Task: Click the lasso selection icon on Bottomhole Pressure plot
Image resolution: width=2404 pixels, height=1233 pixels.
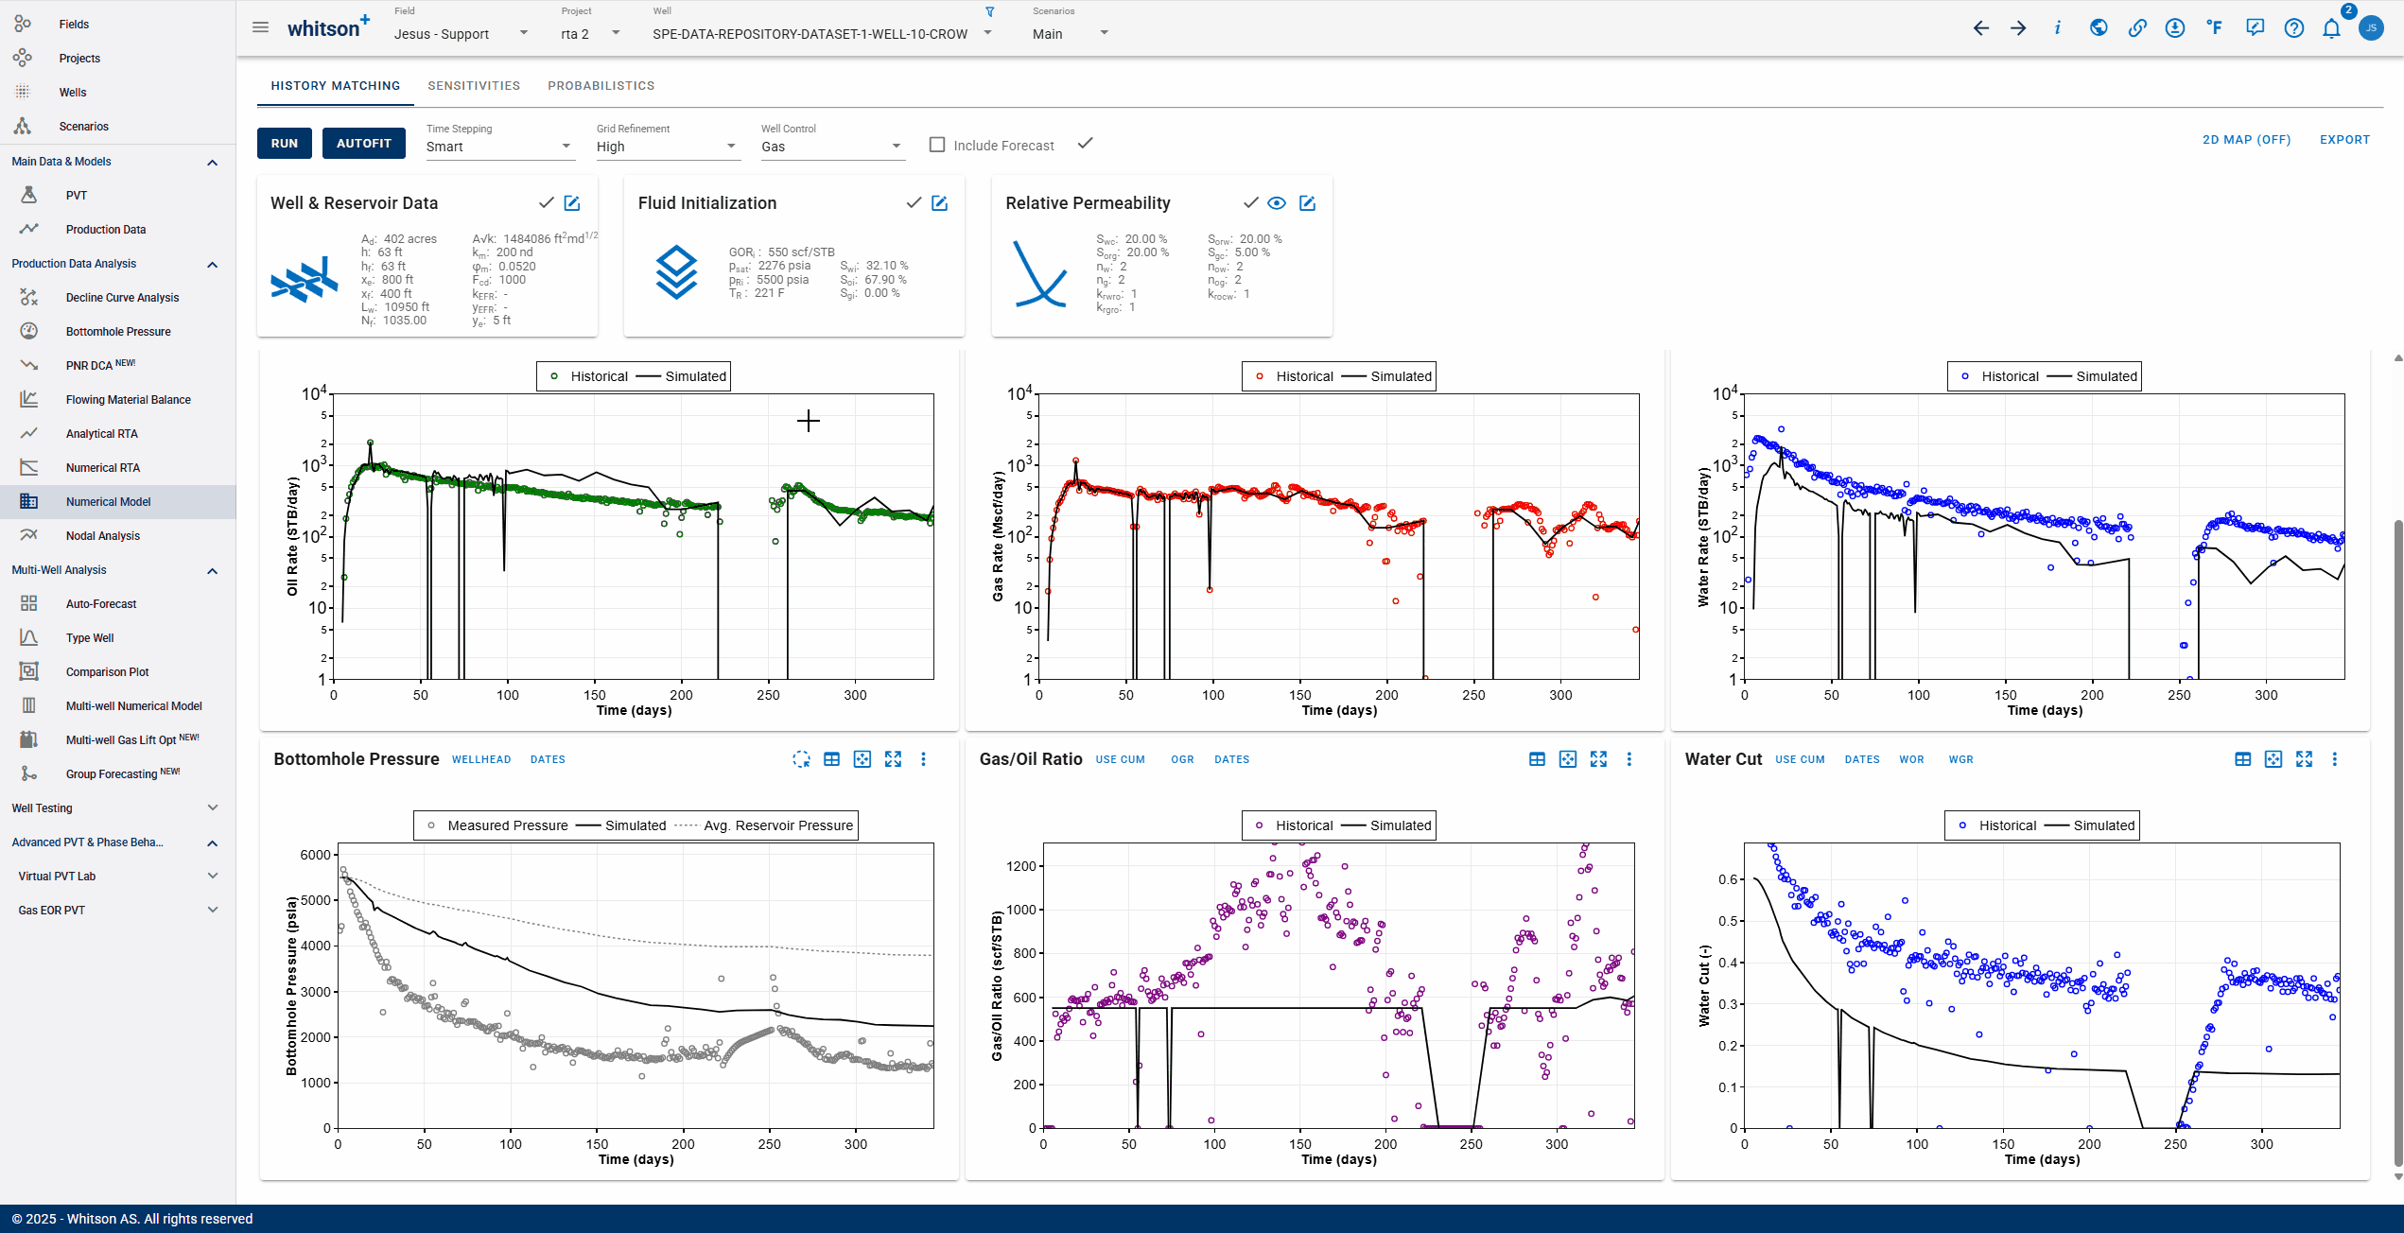Action: [x=801, y=759]
